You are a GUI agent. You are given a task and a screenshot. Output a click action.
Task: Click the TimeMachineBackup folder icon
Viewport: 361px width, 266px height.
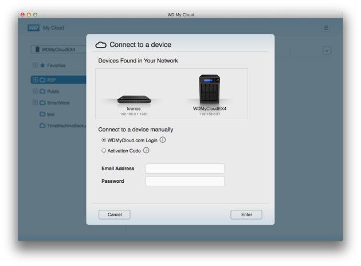(42, 126)
